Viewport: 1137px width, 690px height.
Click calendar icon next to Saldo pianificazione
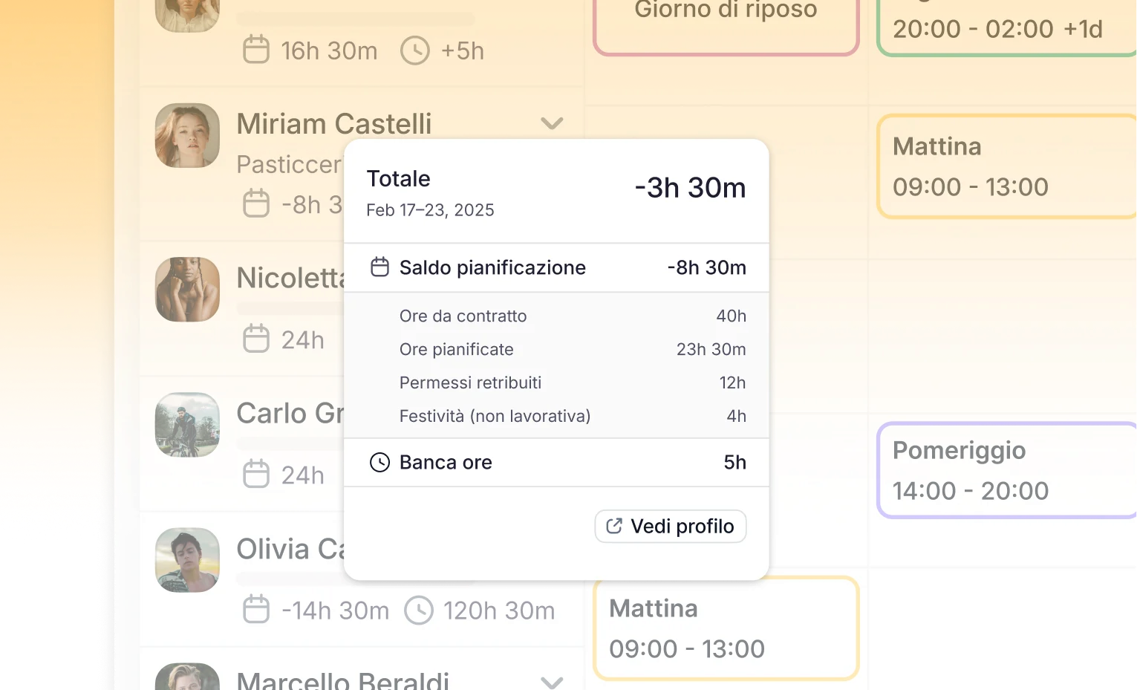pyautogui.click(x=379, y=267)
